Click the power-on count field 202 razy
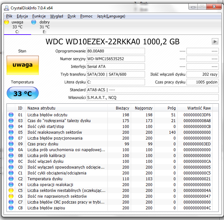224x220 pixels. coord(203,74)
